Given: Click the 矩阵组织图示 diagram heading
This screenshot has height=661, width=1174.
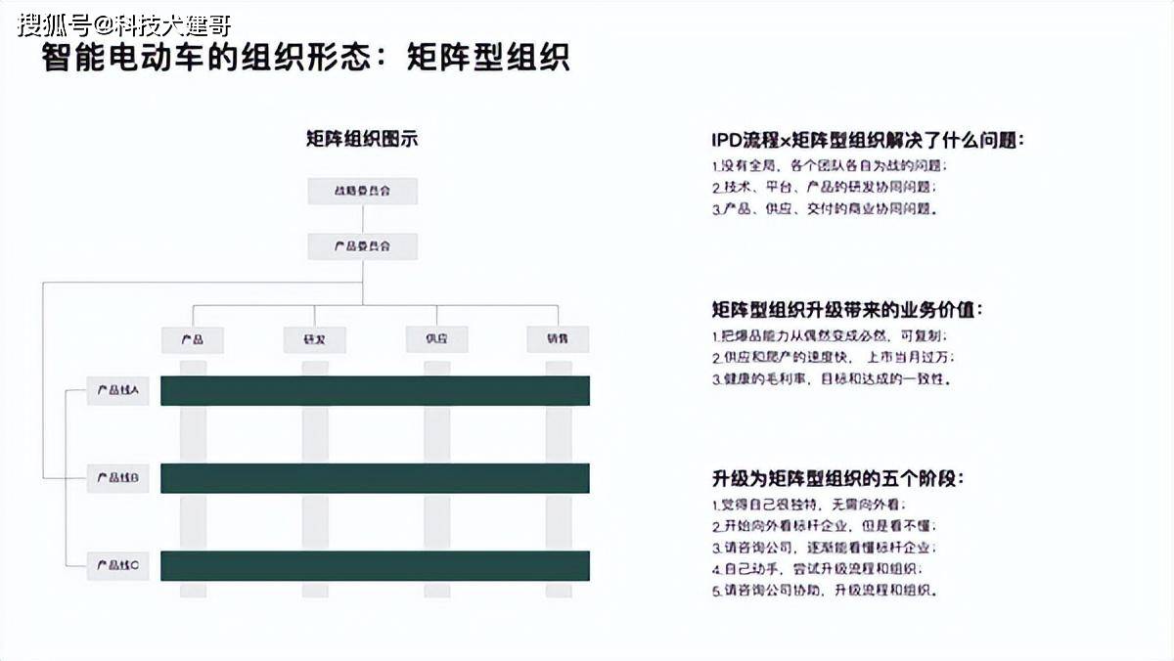Looking at the screenshot, I should pos(362,139).
